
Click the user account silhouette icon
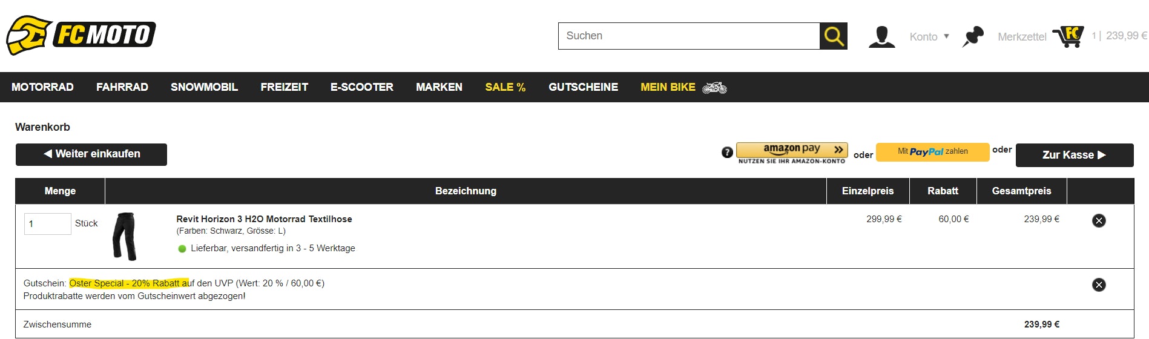click(x=881, y=36)
